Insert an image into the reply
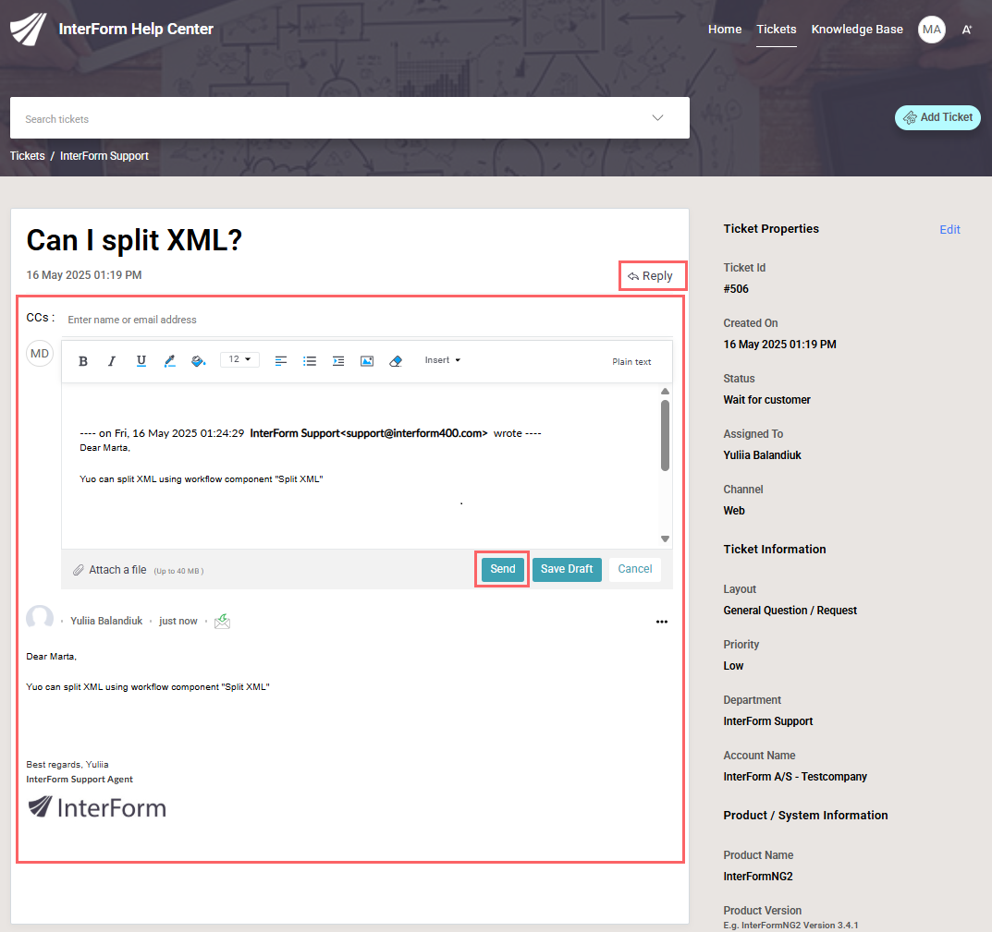This screenshot has height=932, width=992. (367, 361)
